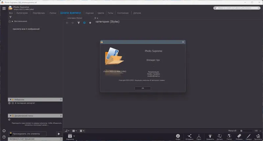Open the thumbnail layout options dropdown

pyautogui.click(x=82, y=131)
